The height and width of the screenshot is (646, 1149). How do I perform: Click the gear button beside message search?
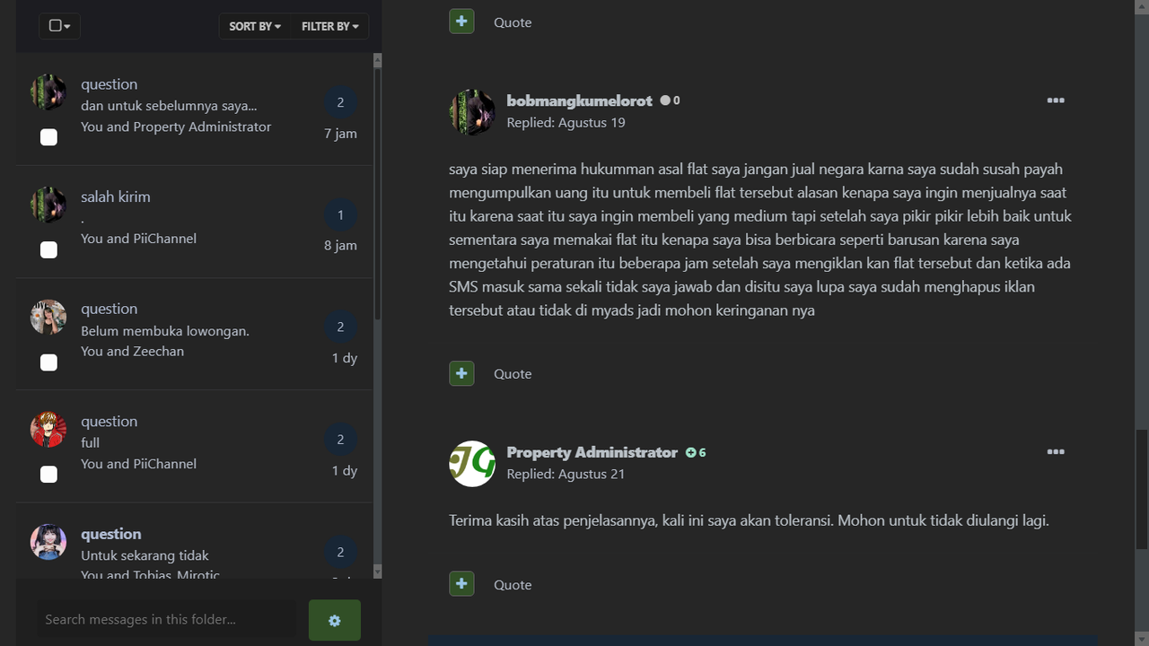click(335, 620)
